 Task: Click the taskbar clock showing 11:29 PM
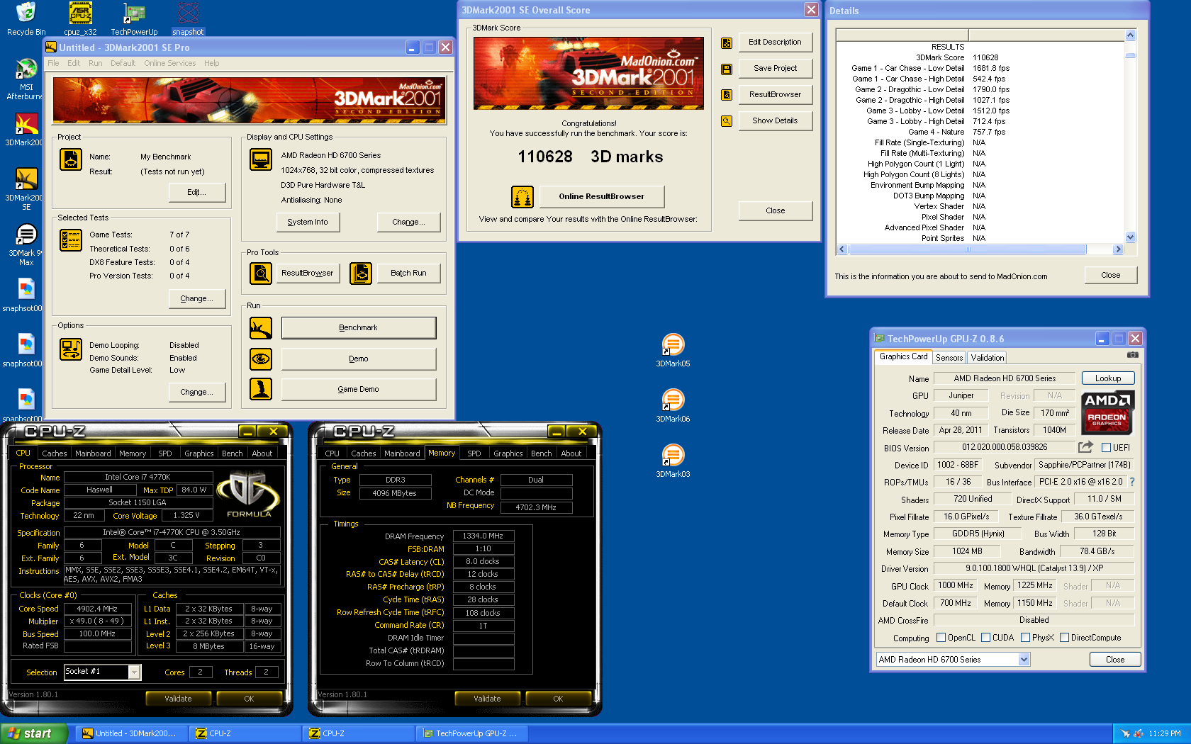[1165, 733]
